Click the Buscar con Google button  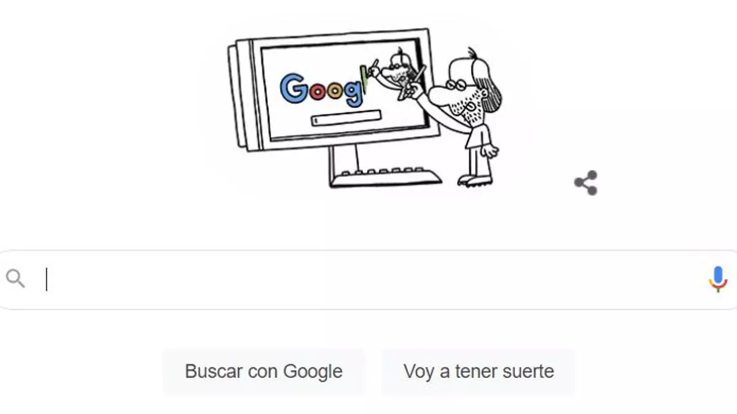[263, 372]
